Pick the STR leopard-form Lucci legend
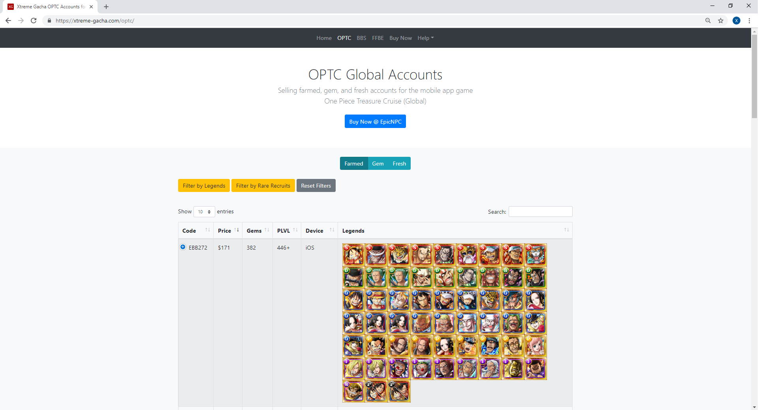The height and width of the screenshot is (410, 759). pos(399,255)
